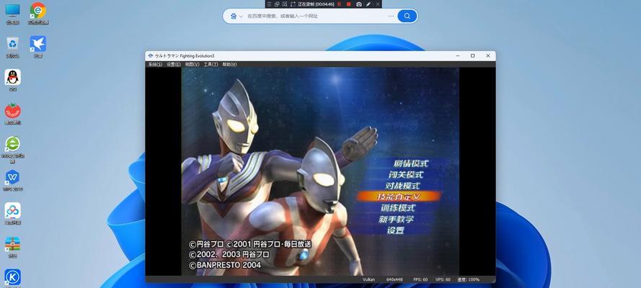Open the WPS Office desktop icon
641x288 pixels.
tap(13, 180)
